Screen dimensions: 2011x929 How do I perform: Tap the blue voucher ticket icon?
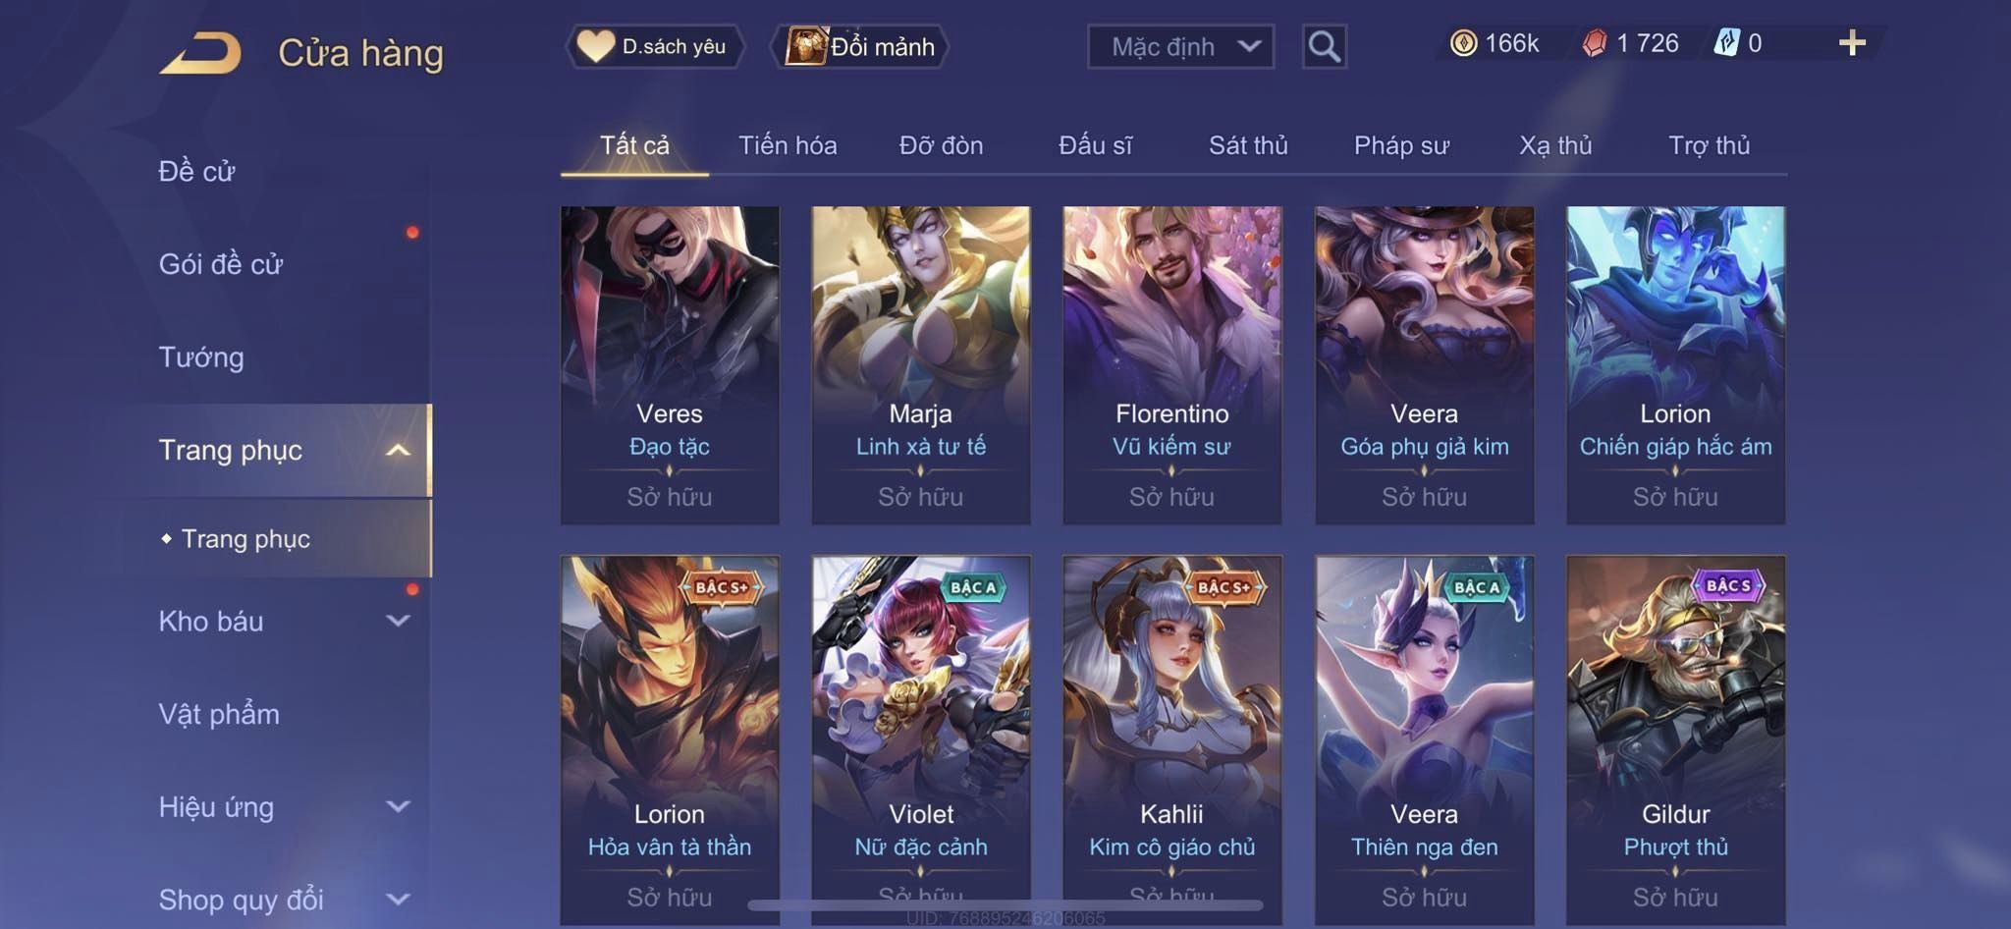pyautogui.click(x=1726, y=43)
